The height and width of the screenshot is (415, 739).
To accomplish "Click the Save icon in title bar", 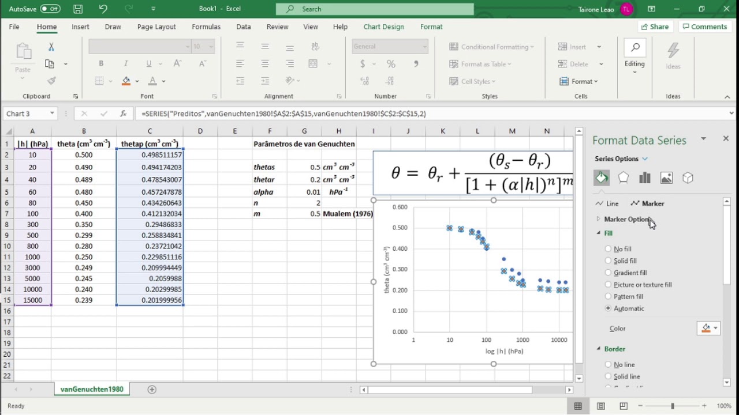I will 77,9.
